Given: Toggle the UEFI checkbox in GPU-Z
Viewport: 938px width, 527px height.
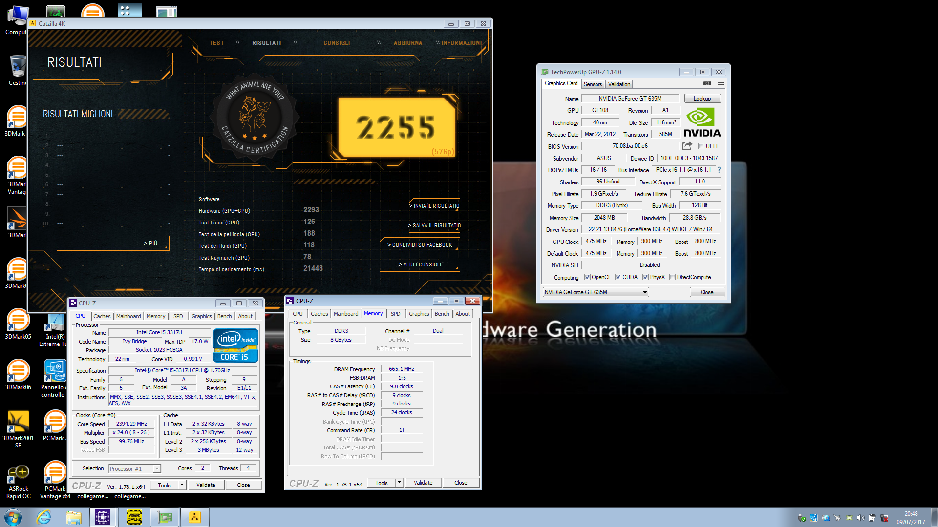Looking at the screenshot, I should click(x=701, y=146).
